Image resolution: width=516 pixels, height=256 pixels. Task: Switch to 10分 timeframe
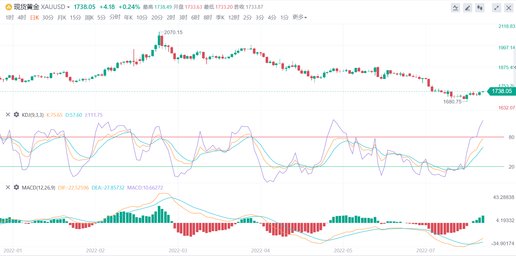point(142,17)
